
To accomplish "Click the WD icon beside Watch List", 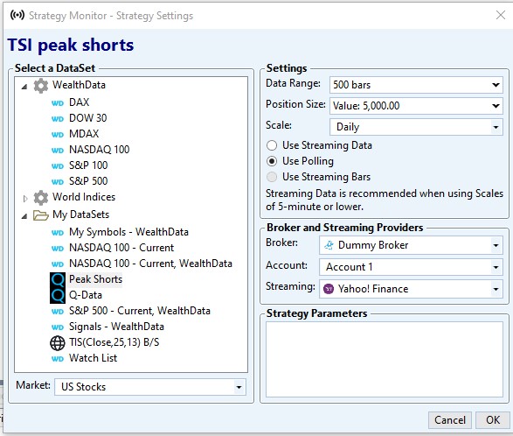I will click(x=58, y=359).
